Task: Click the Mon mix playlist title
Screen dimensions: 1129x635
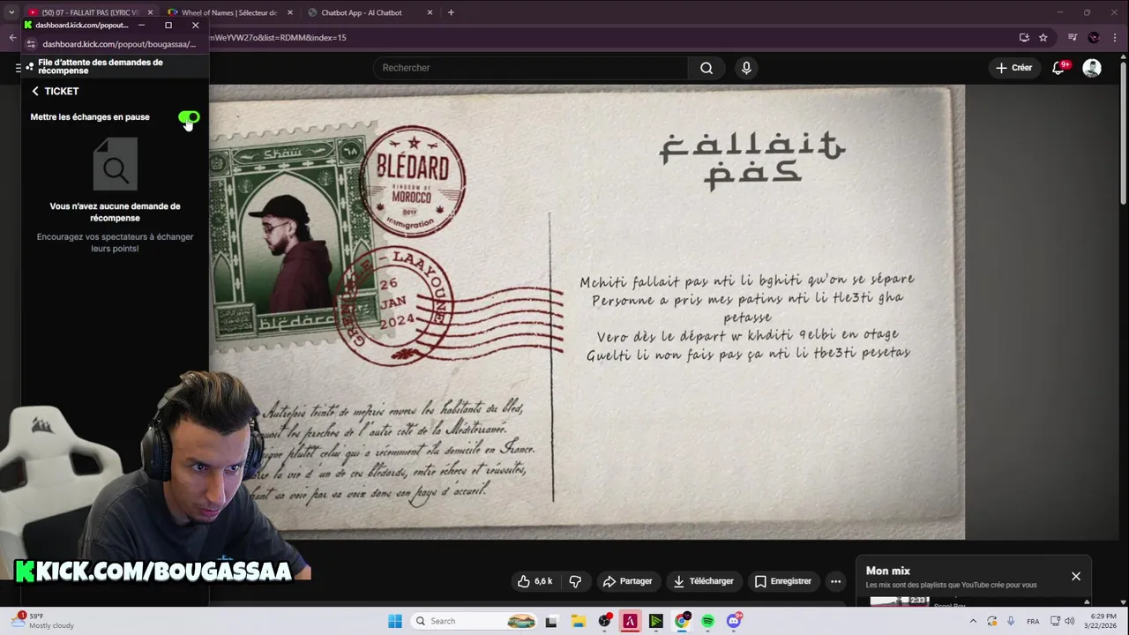Action: pos(888,571)
